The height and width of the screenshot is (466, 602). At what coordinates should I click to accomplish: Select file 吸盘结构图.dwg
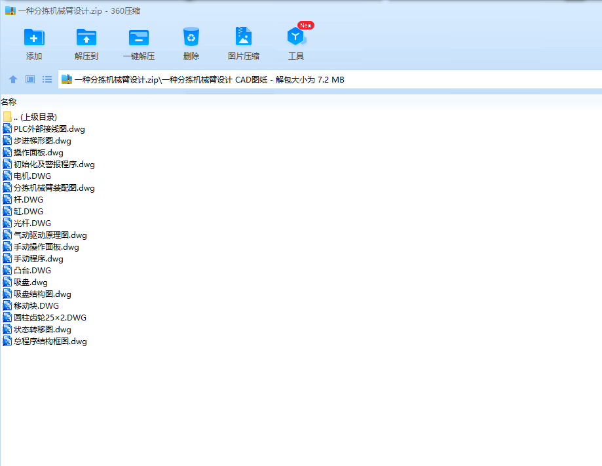click(42, 294)
